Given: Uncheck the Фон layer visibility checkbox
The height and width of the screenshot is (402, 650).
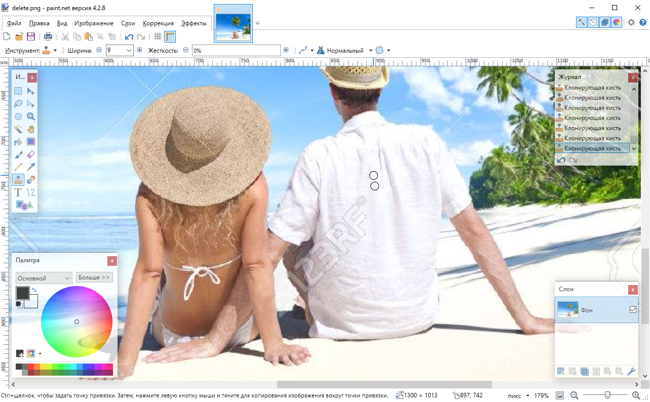Looking at the screenshot, I should [633, 310].
